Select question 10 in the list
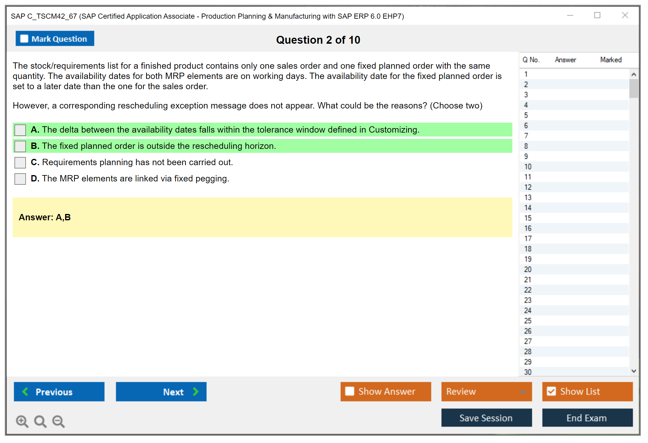The height and width of the screenshot is (443, 648). [x=528, y=167]
